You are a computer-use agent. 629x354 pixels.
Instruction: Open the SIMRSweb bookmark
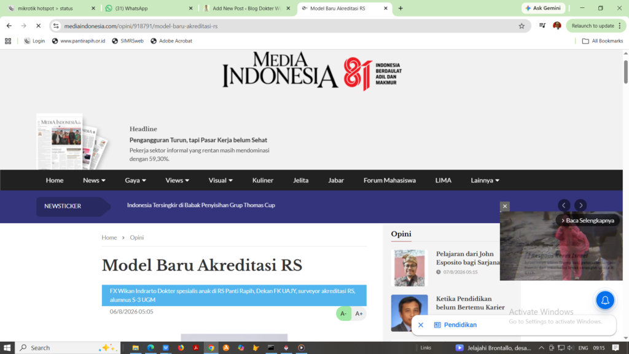coord(128,41)
